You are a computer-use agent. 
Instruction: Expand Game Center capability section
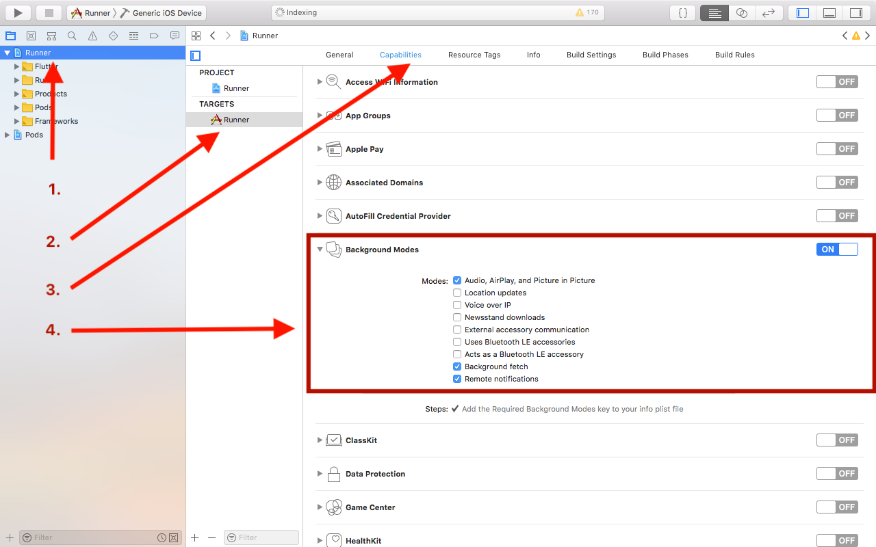(x=320, y=507)
